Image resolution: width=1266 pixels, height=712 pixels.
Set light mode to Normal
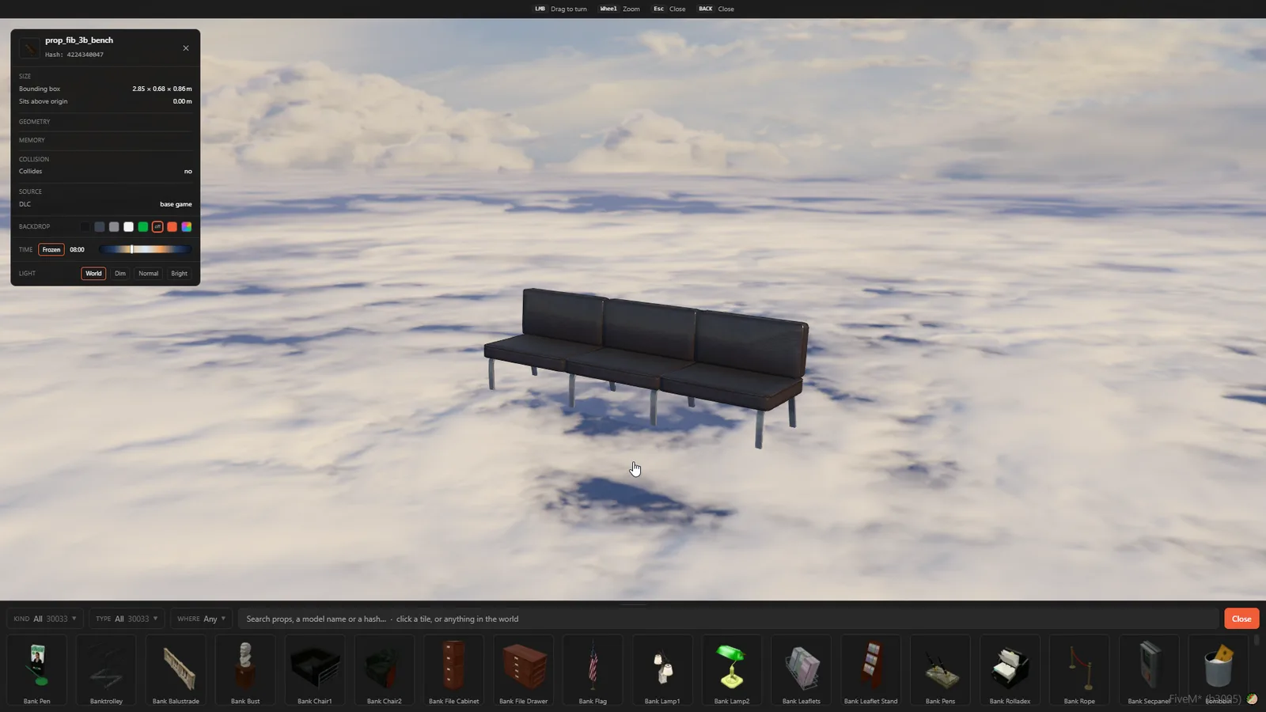tap(148, 274)
